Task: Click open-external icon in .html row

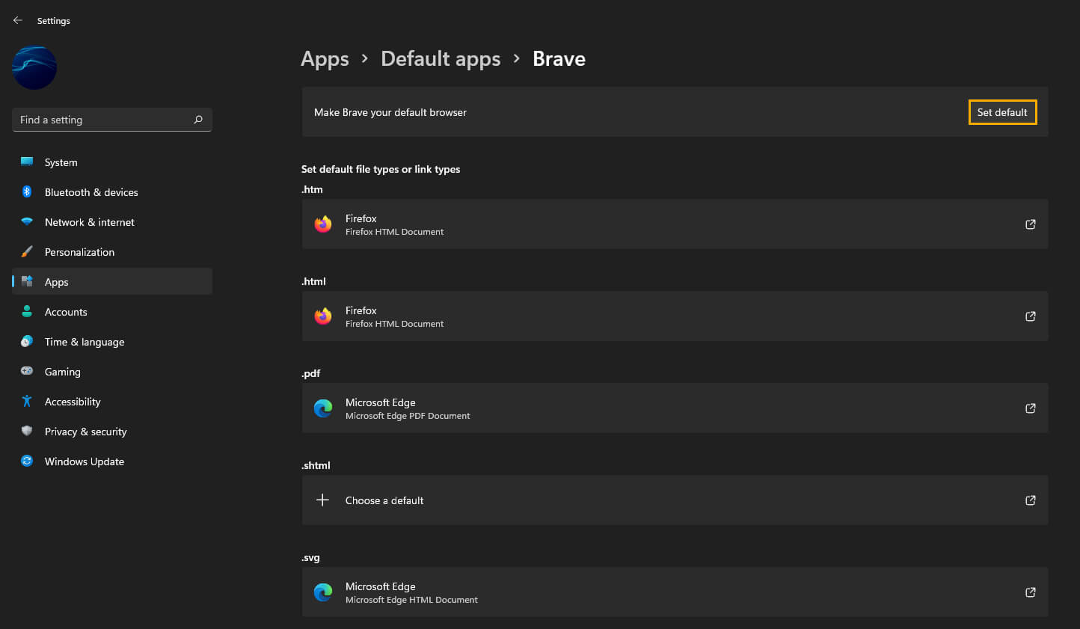Action: tap(1030, 316)
